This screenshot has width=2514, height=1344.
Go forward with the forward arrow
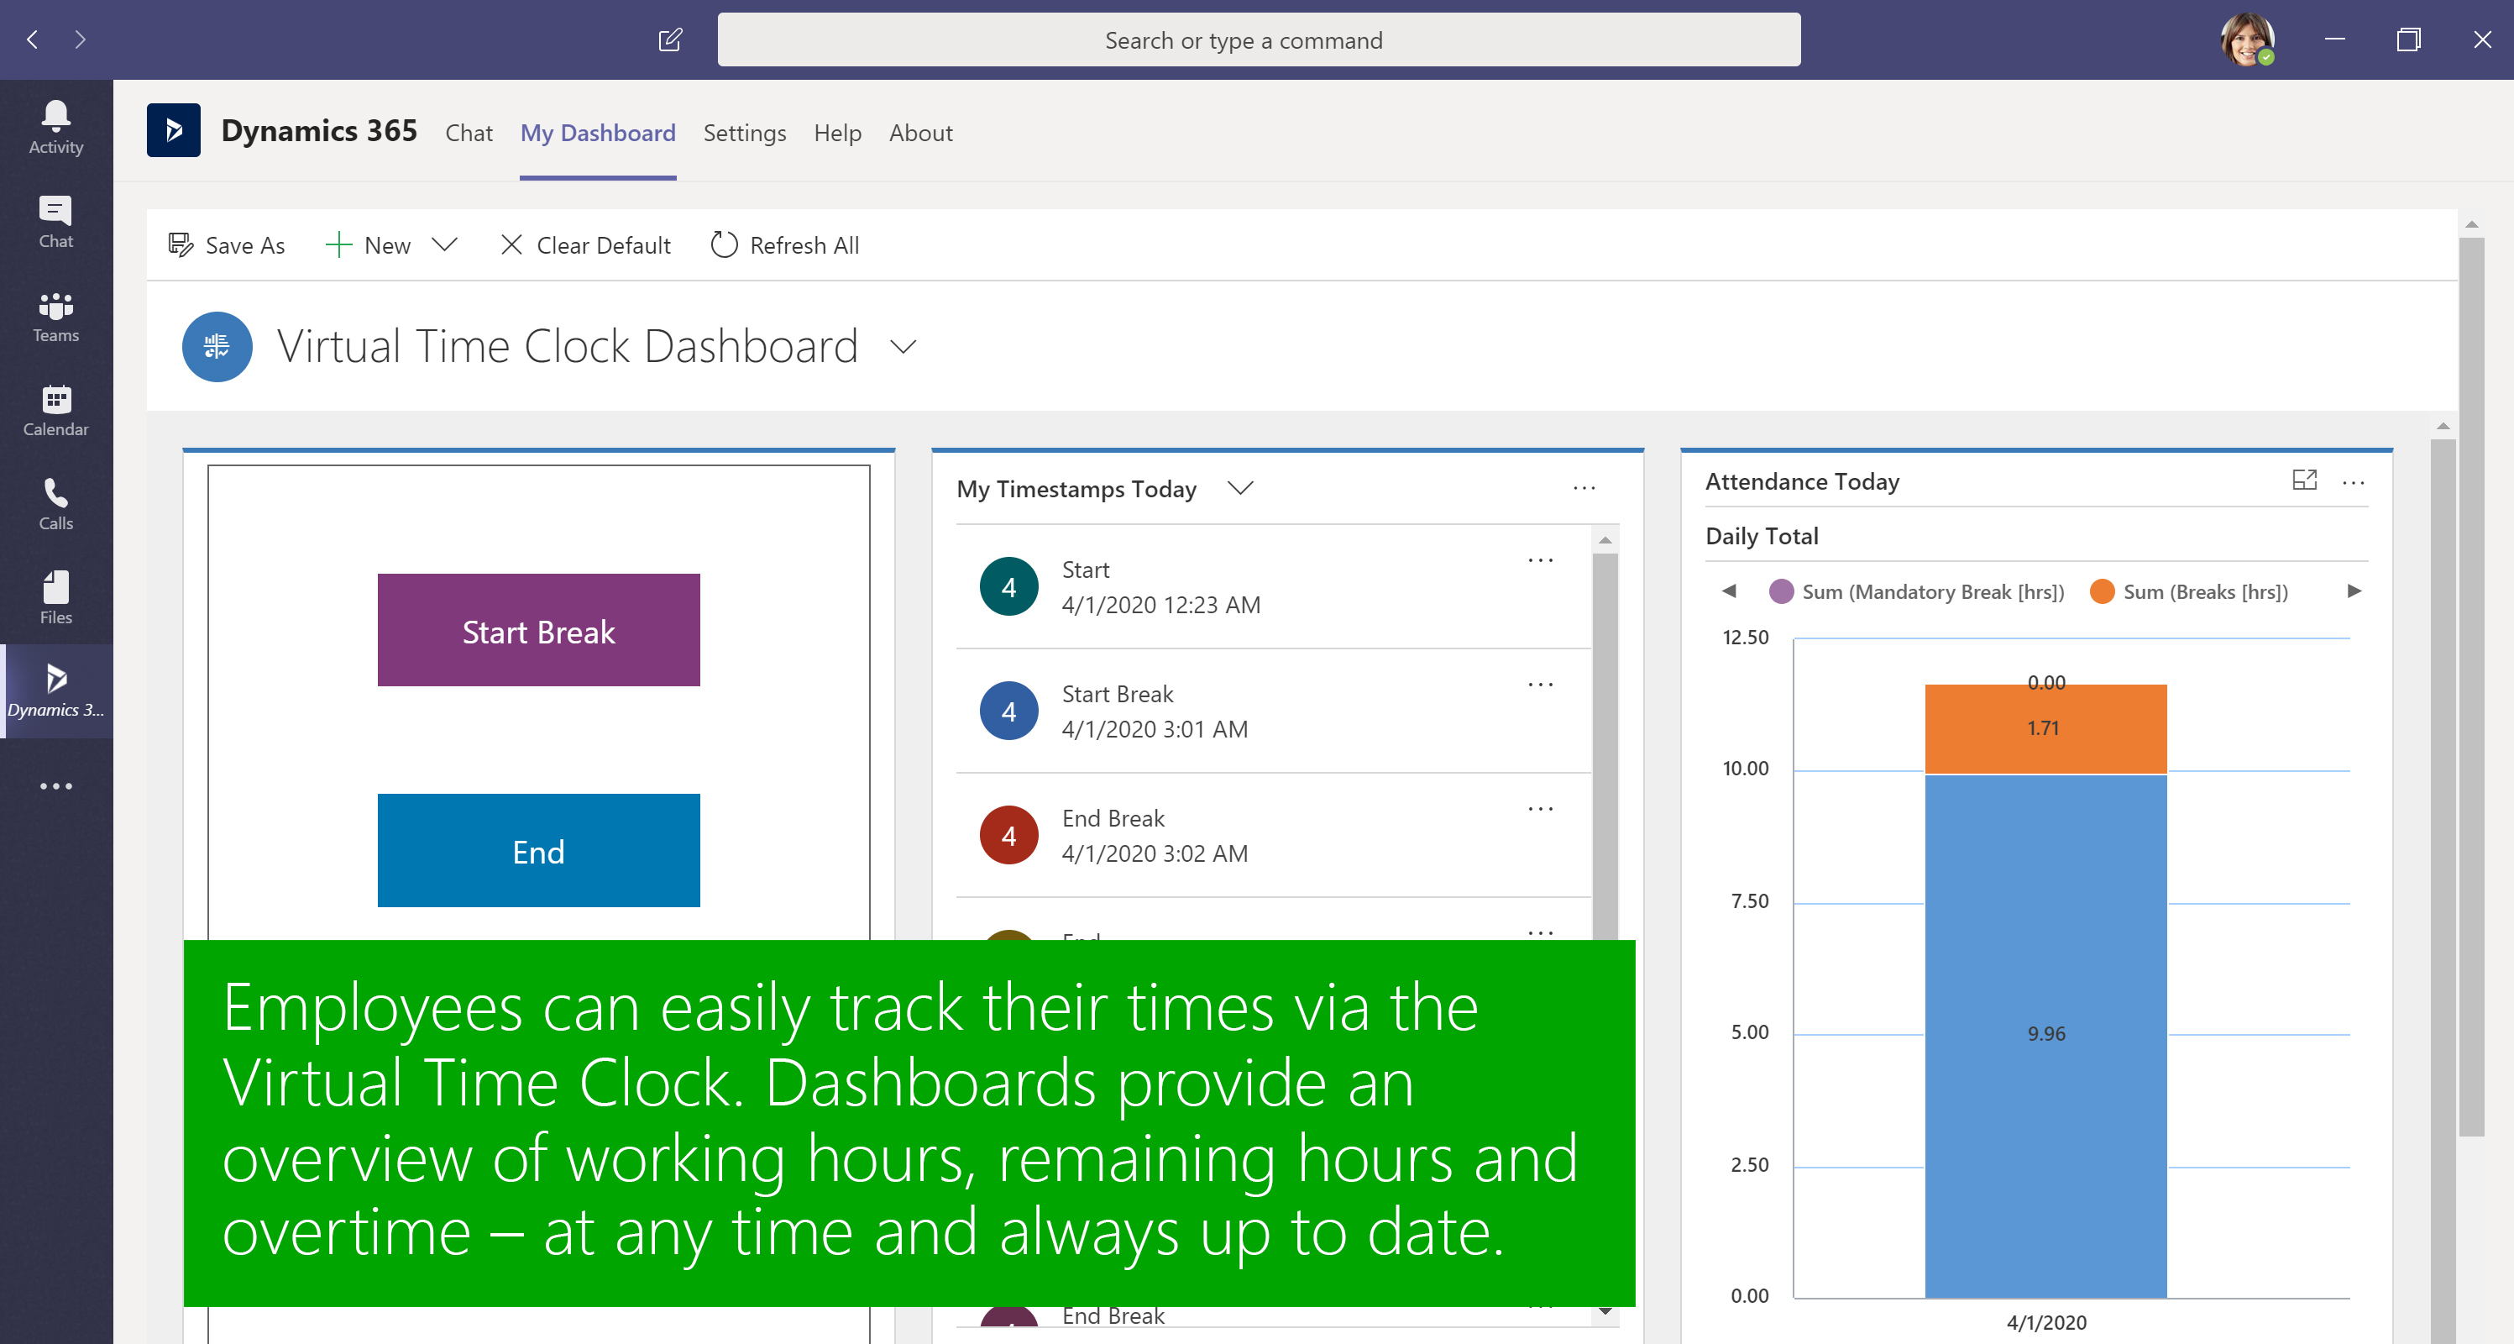(80, 40)
